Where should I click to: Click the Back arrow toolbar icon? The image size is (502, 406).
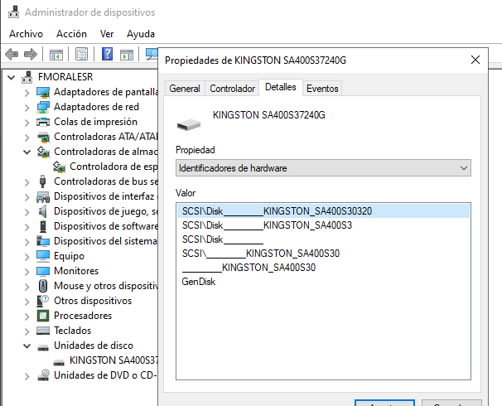pyautogui.click(x=12, y=54)
